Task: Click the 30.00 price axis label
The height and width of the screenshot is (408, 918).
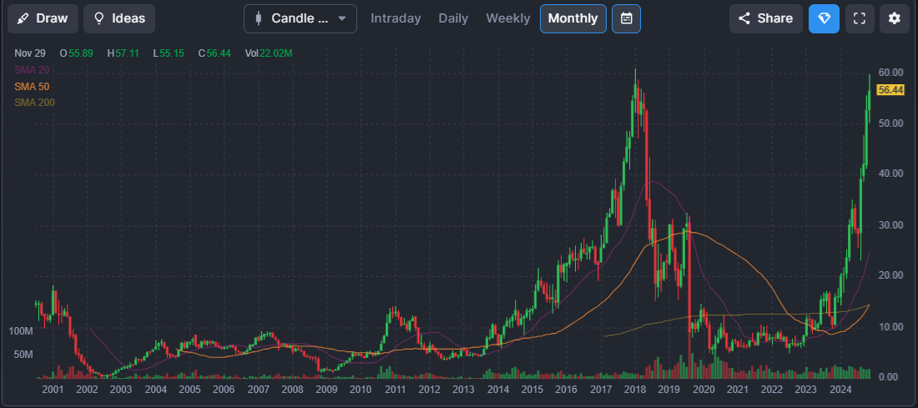Action: [890, 225]
